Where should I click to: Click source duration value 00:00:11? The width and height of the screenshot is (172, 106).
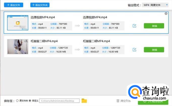click(x=42, y=28)
